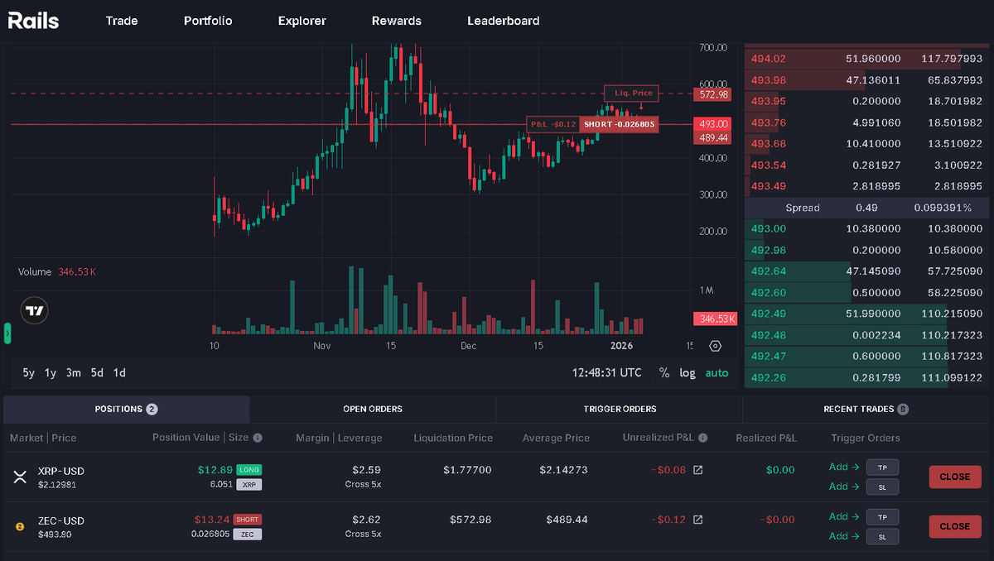994x561 pixels.
Task: Click XRP coin icon in positions
Action: pyautogui.click(x=20, y=477)
